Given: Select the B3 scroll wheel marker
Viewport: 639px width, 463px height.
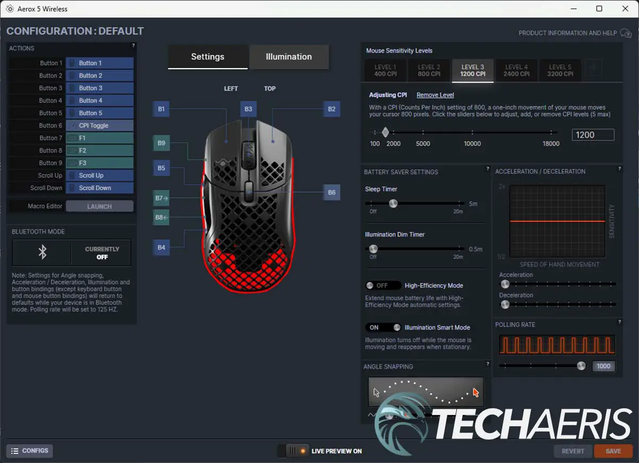Looking at the screenshot, I should (x=248, y=109).
